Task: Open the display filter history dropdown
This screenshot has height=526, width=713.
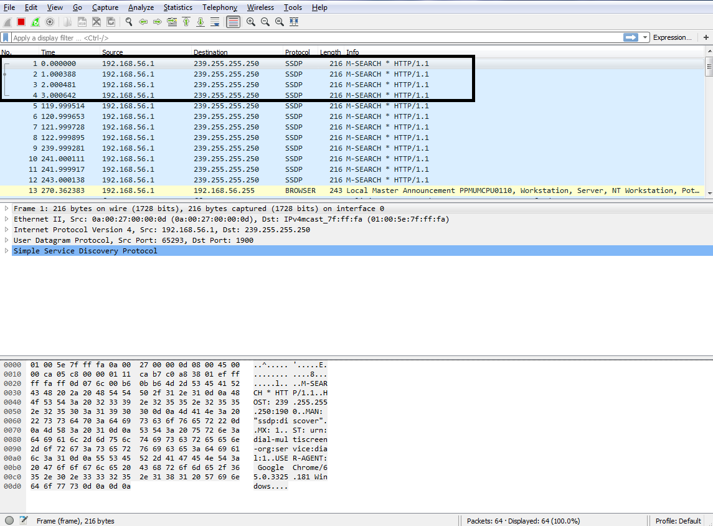Action: pos(645,38)
